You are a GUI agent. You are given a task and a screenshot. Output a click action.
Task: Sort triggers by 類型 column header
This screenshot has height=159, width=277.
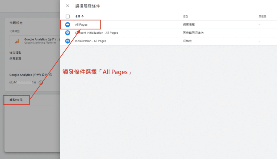tap(186, 17)
